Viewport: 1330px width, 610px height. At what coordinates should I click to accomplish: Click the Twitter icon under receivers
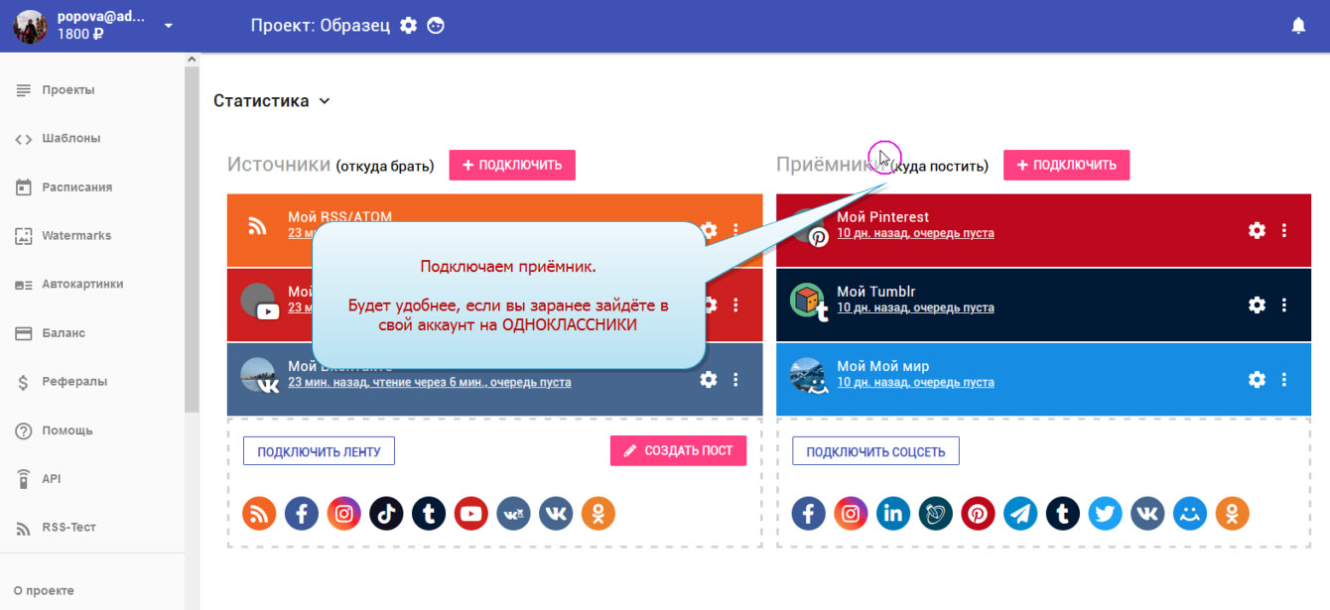tap(1106, 513)
